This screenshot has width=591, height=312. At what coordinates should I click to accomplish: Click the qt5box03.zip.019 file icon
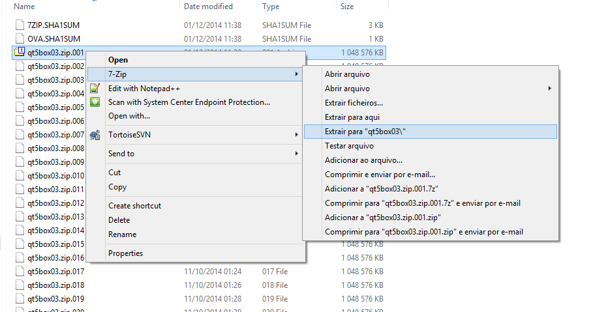click(20, 298)
